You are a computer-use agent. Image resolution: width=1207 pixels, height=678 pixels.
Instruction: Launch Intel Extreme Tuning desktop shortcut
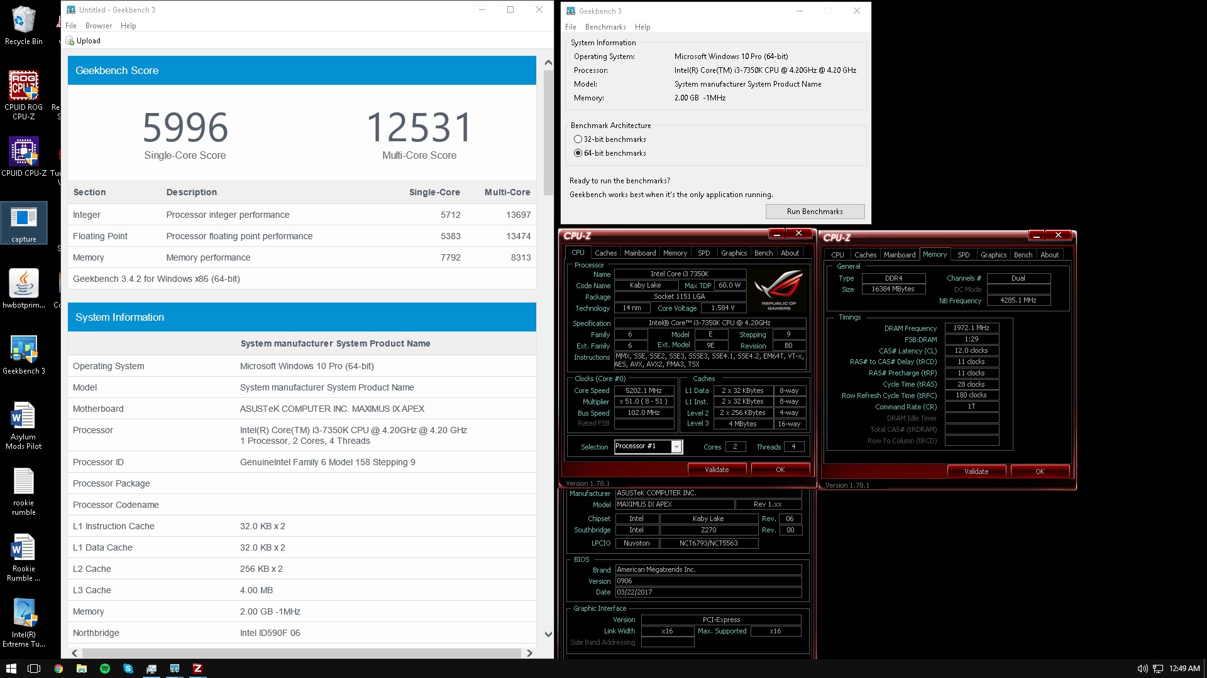pos(23,623)
